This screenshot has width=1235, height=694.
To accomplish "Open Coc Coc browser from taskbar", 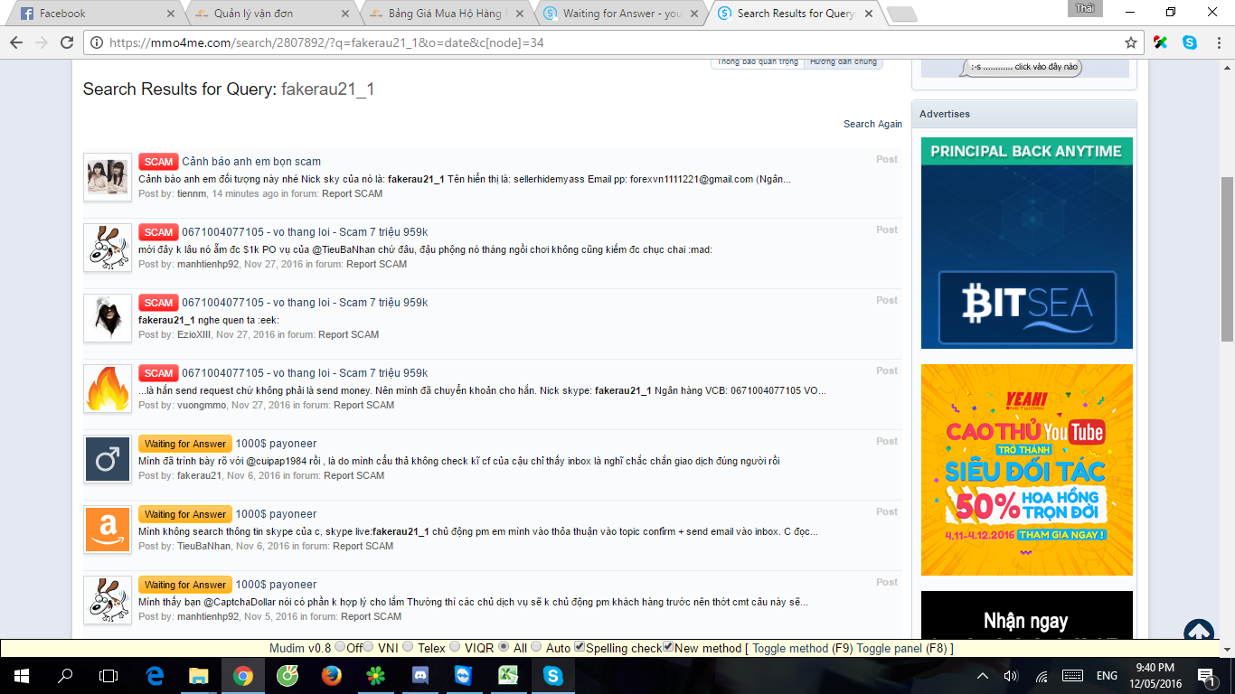I will [x=287, y=676].
